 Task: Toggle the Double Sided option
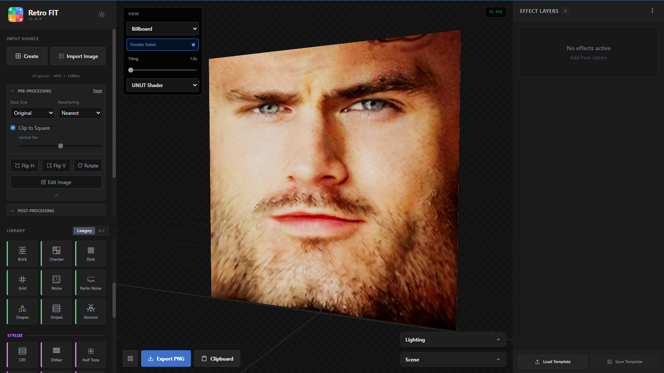pos(163,44)
